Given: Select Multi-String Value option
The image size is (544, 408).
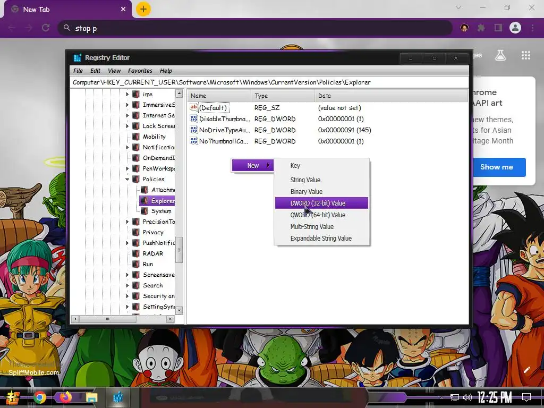Looking at the screenshot, I should point(321,226).
